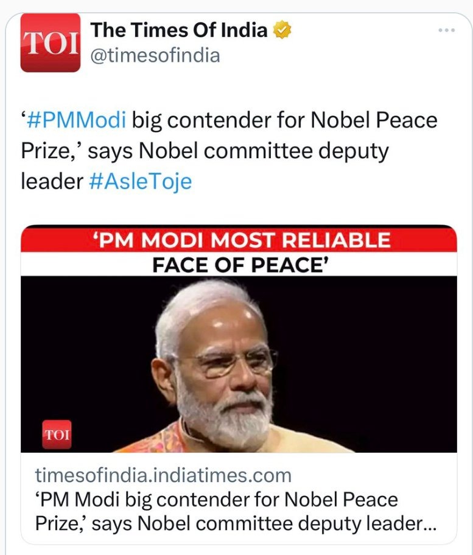473x555 pixels.
Task: Open the three-dot more options menu
Action: click(x=447, y=30)
